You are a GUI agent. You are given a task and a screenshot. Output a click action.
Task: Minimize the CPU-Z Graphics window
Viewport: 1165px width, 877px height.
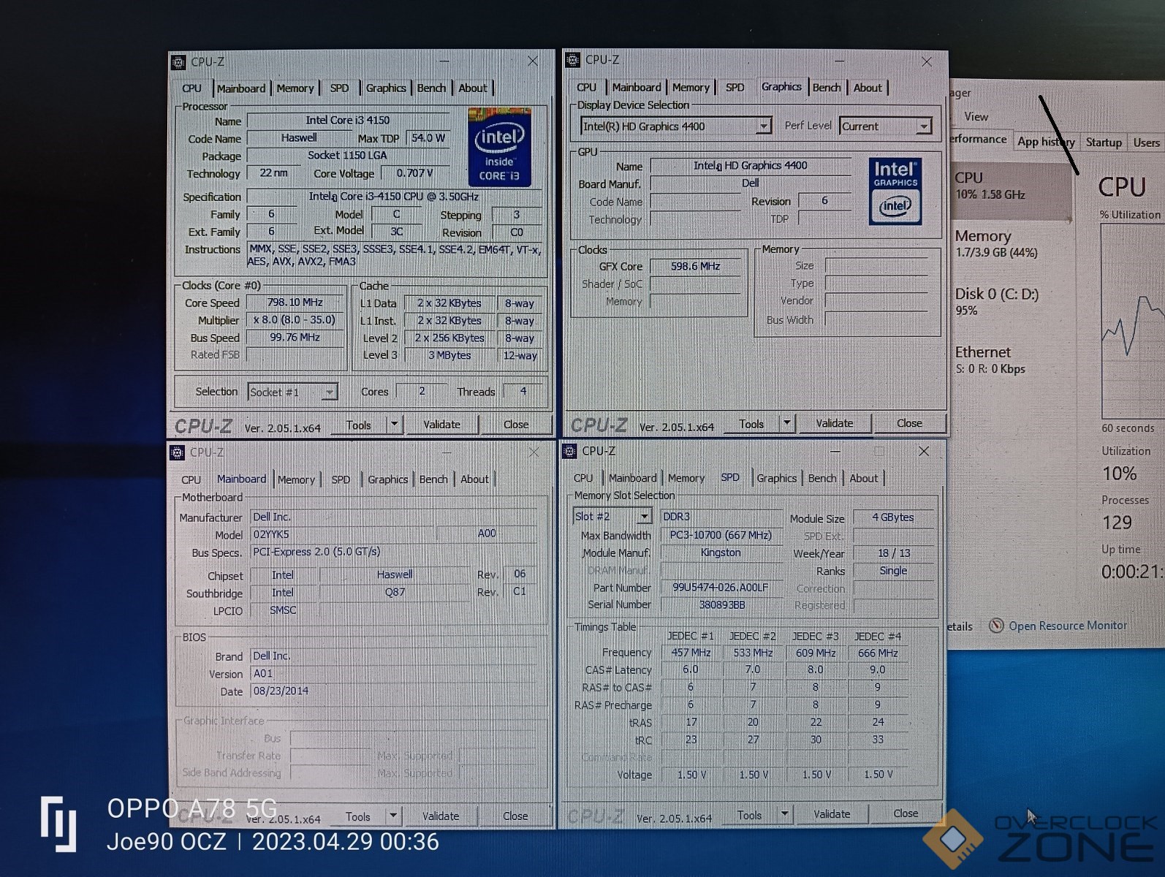(840, 62)
